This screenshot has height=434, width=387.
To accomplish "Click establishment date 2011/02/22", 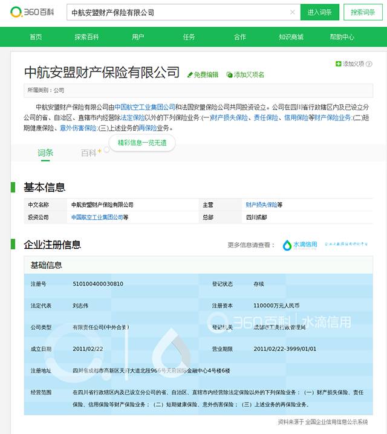I will tap(88, 349).
